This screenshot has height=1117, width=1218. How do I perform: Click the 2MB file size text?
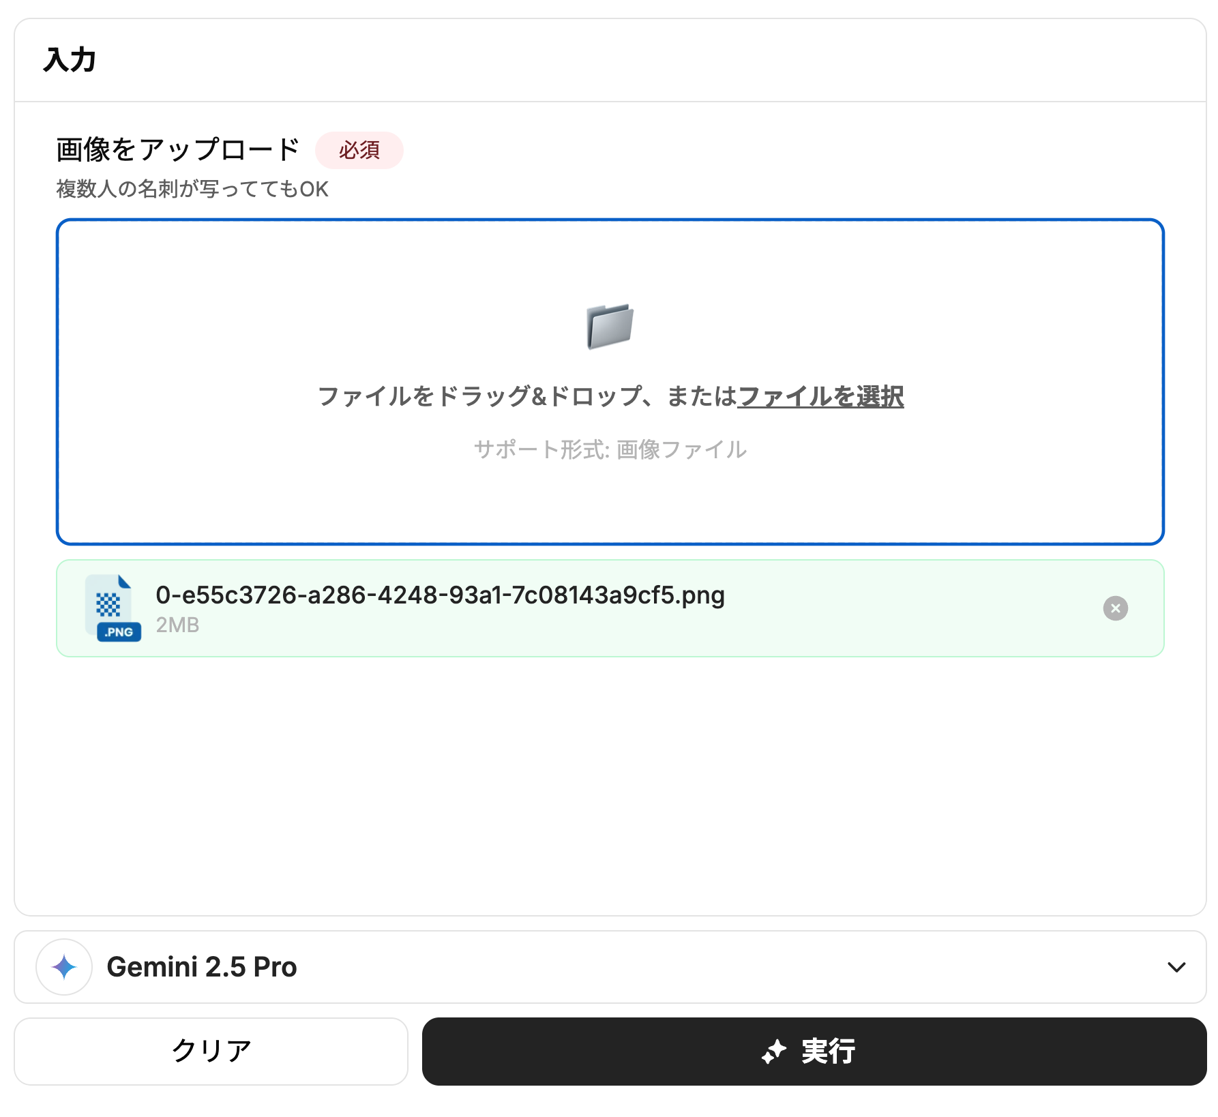(x=177, y=625)
